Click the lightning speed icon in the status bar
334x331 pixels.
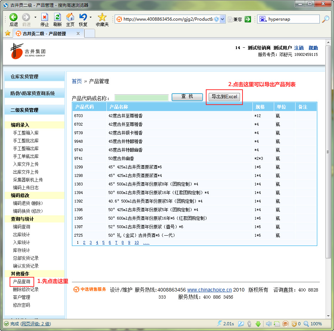coord(219,324)
